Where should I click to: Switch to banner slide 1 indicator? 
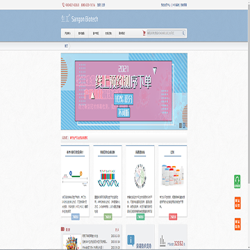coord(181,126)
